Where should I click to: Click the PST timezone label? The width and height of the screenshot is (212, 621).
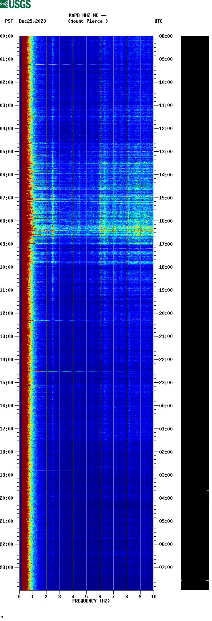coord(9,21)
